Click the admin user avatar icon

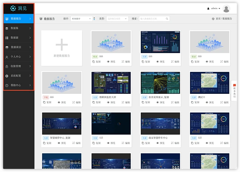pyautogui.click(x=227, y=9)
